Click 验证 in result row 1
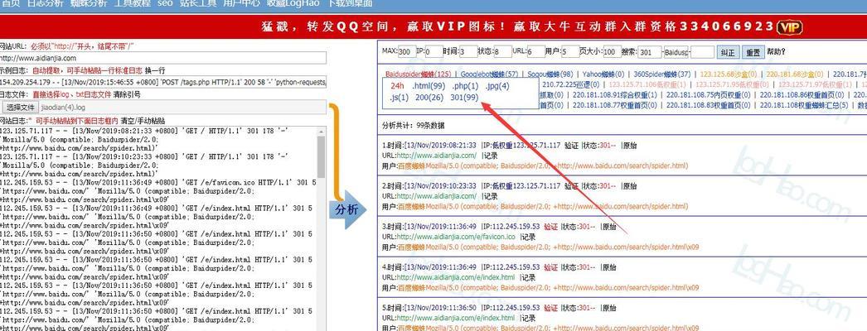The height and width of the screenshot is (331, 867). (x=571, y=146)
